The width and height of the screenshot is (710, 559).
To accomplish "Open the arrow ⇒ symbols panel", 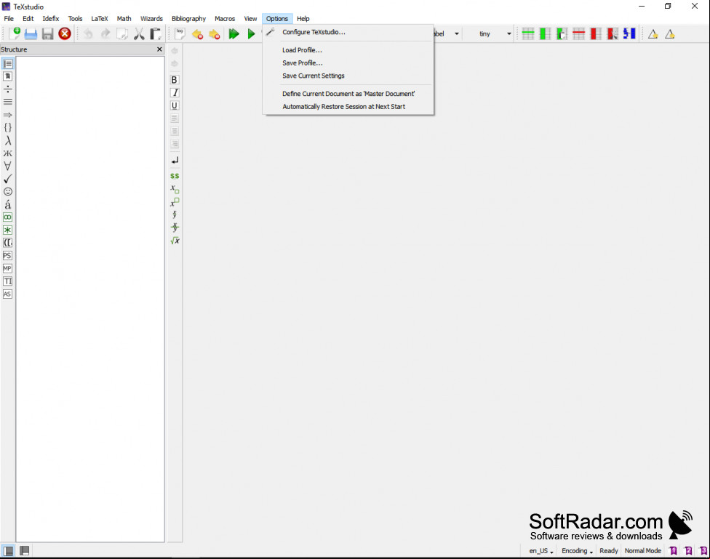I will click(x=8, y=115).
